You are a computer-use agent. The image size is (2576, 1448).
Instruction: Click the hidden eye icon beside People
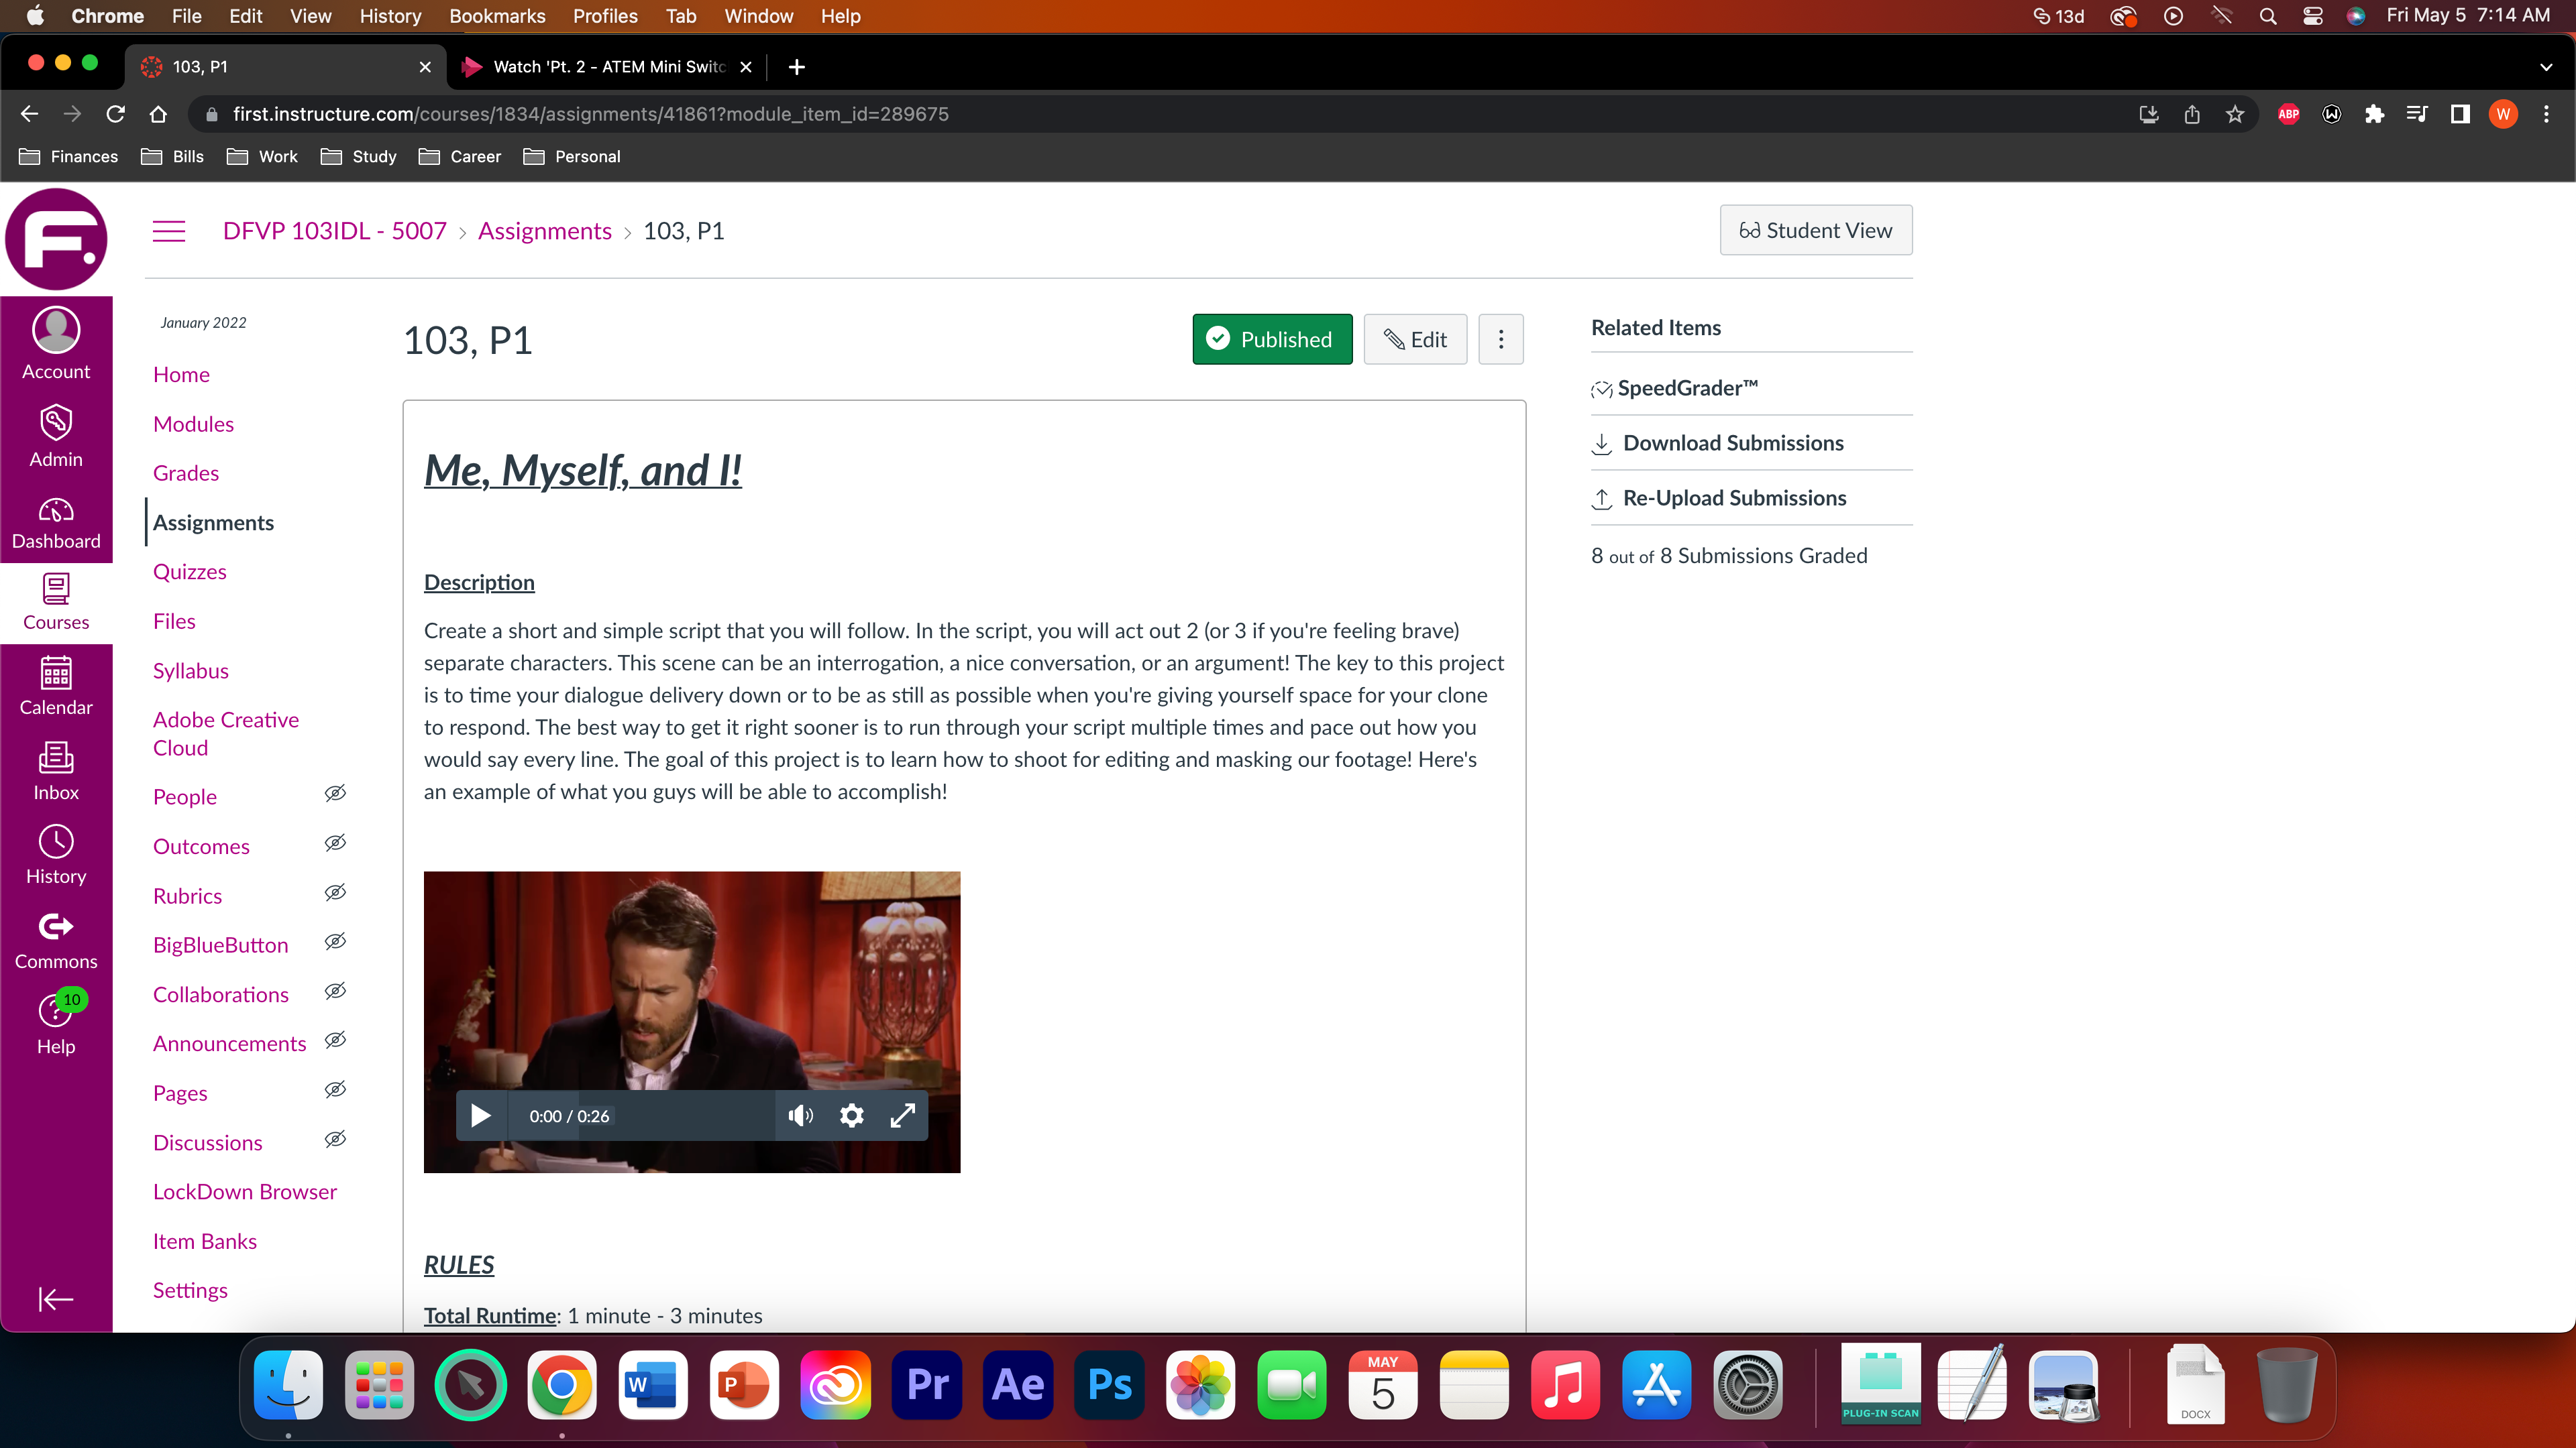coord(336,794)
